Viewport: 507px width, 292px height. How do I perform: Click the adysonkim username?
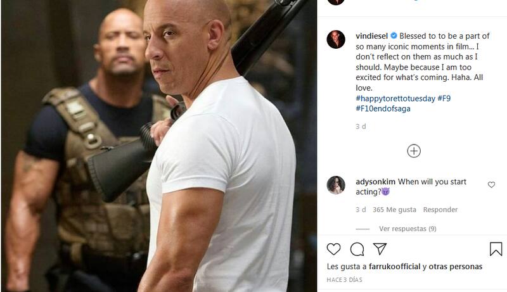(x=375, y=182)
